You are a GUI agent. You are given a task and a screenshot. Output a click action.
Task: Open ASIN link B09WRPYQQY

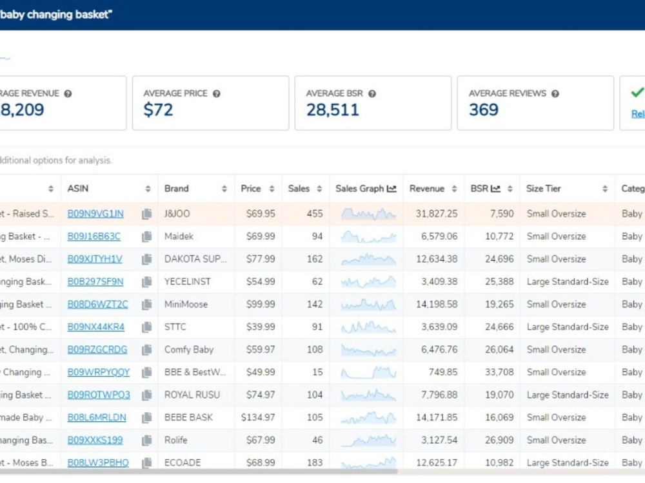click(x=98, y=372)
